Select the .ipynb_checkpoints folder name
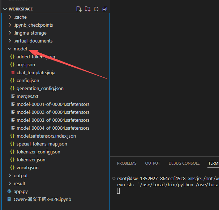Image resolution: width=219 pixels, height=210 pixels. click(33, 25)
